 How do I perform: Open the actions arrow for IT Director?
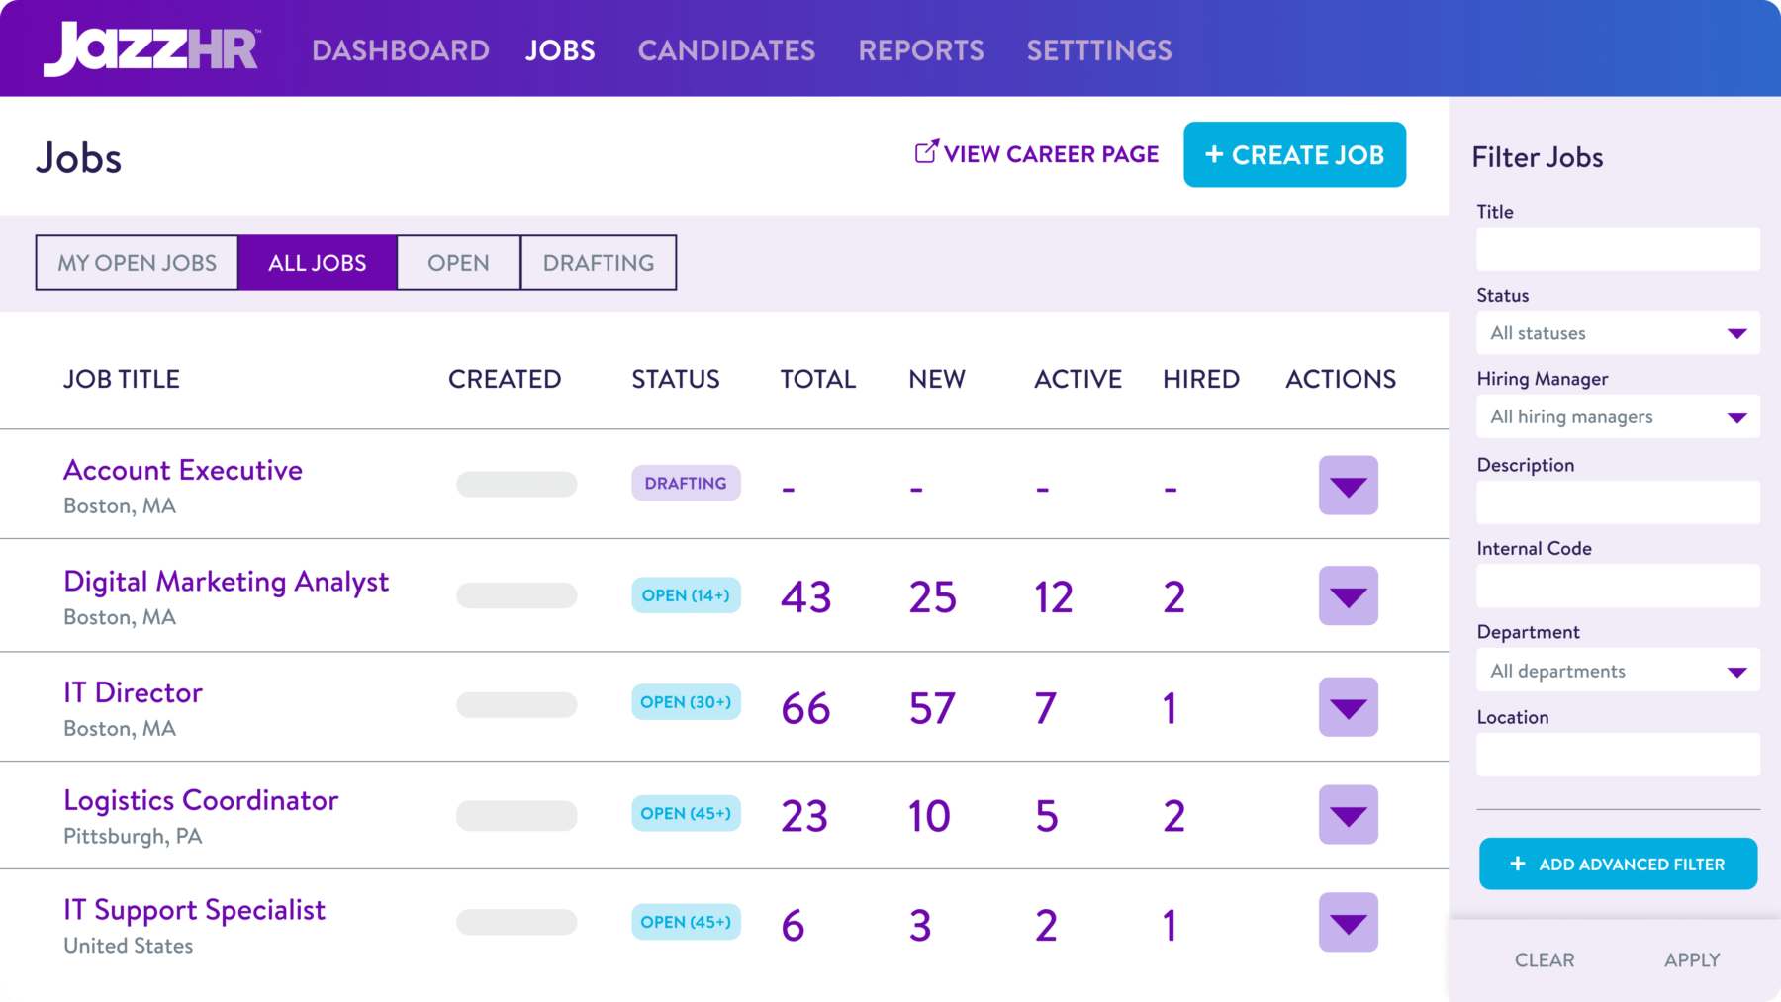[x=1349, y=706]
